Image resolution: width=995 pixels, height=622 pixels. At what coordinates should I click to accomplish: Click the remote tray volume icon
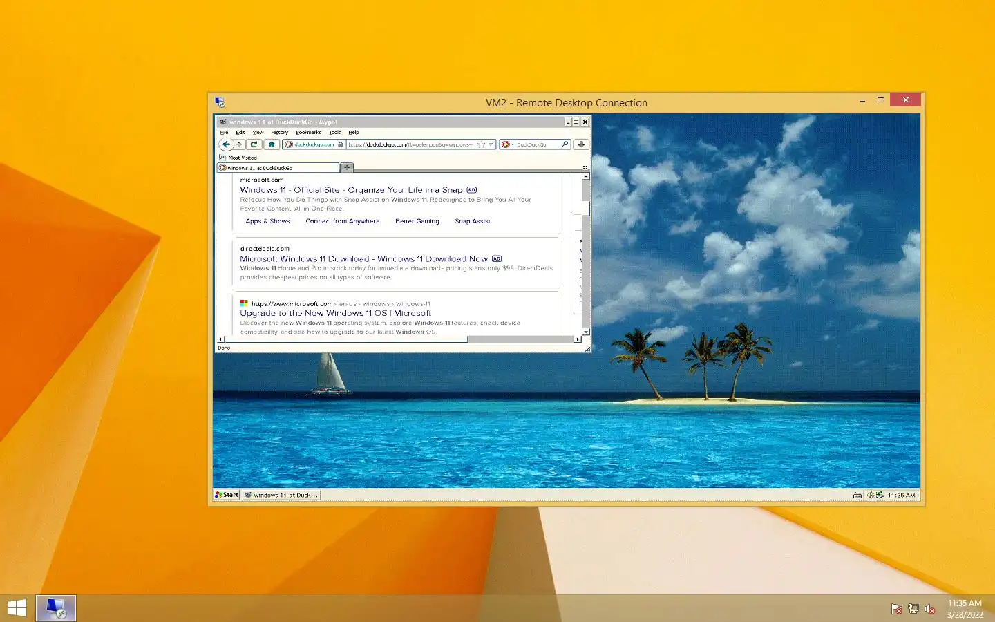tap(871, 495)
